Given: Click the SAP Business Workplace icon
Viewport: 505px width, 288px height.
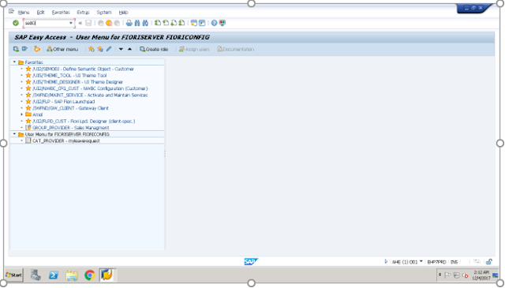Looking at the screenshot, I should pyautogui.click(x=37, y=49).
